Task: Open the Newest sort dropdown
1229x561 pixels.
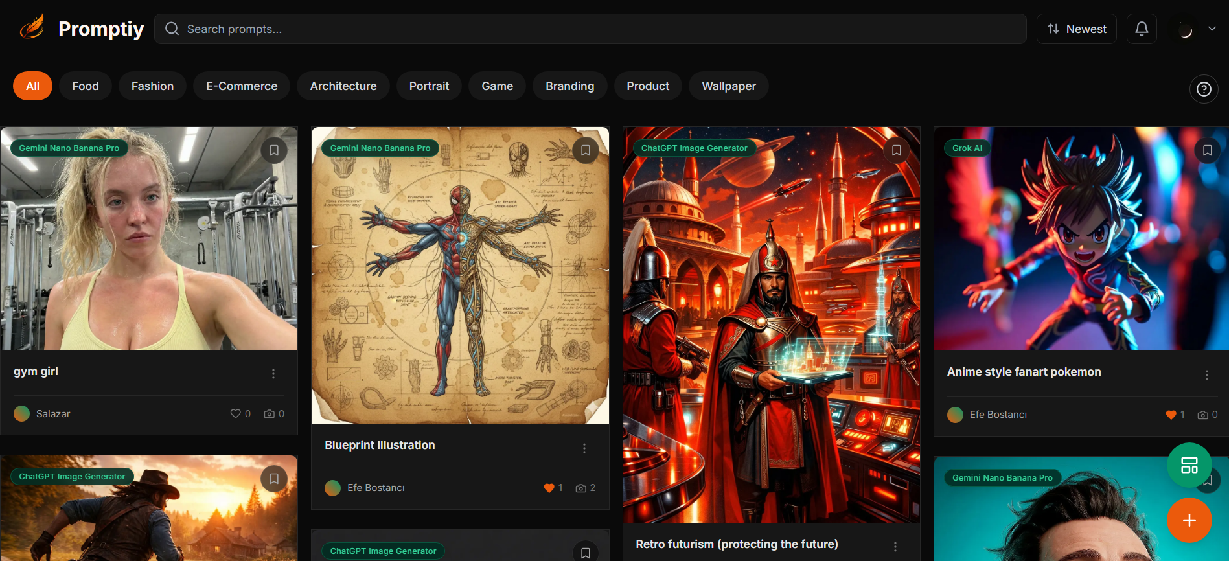Action: (1076, 29)
